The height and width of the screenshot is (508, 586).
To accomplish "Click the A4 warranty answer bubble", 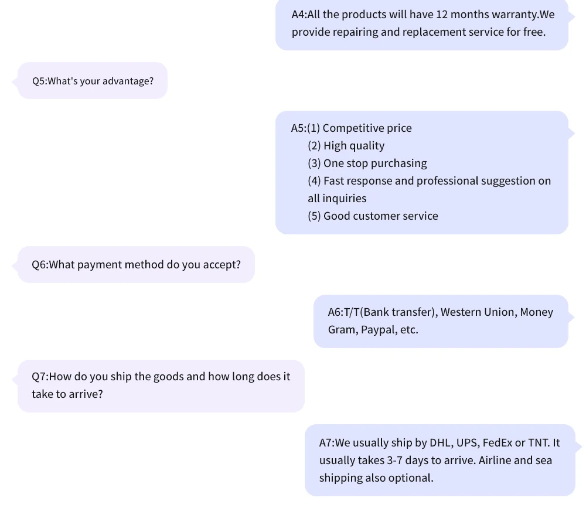I will [x=422, y=23].
